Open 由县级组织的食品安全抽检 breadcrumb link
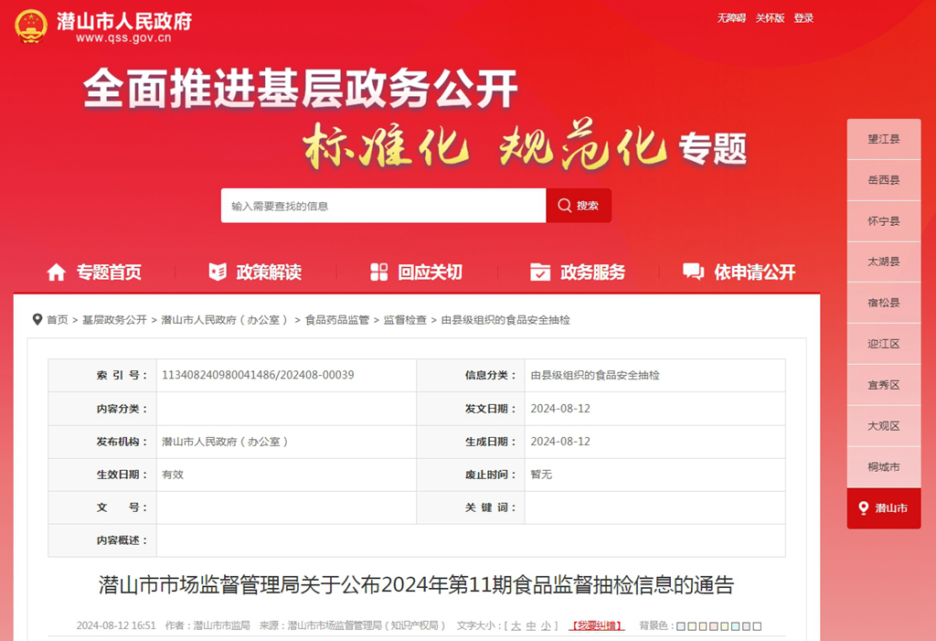The image size is (936, 641). pos(505,320)
